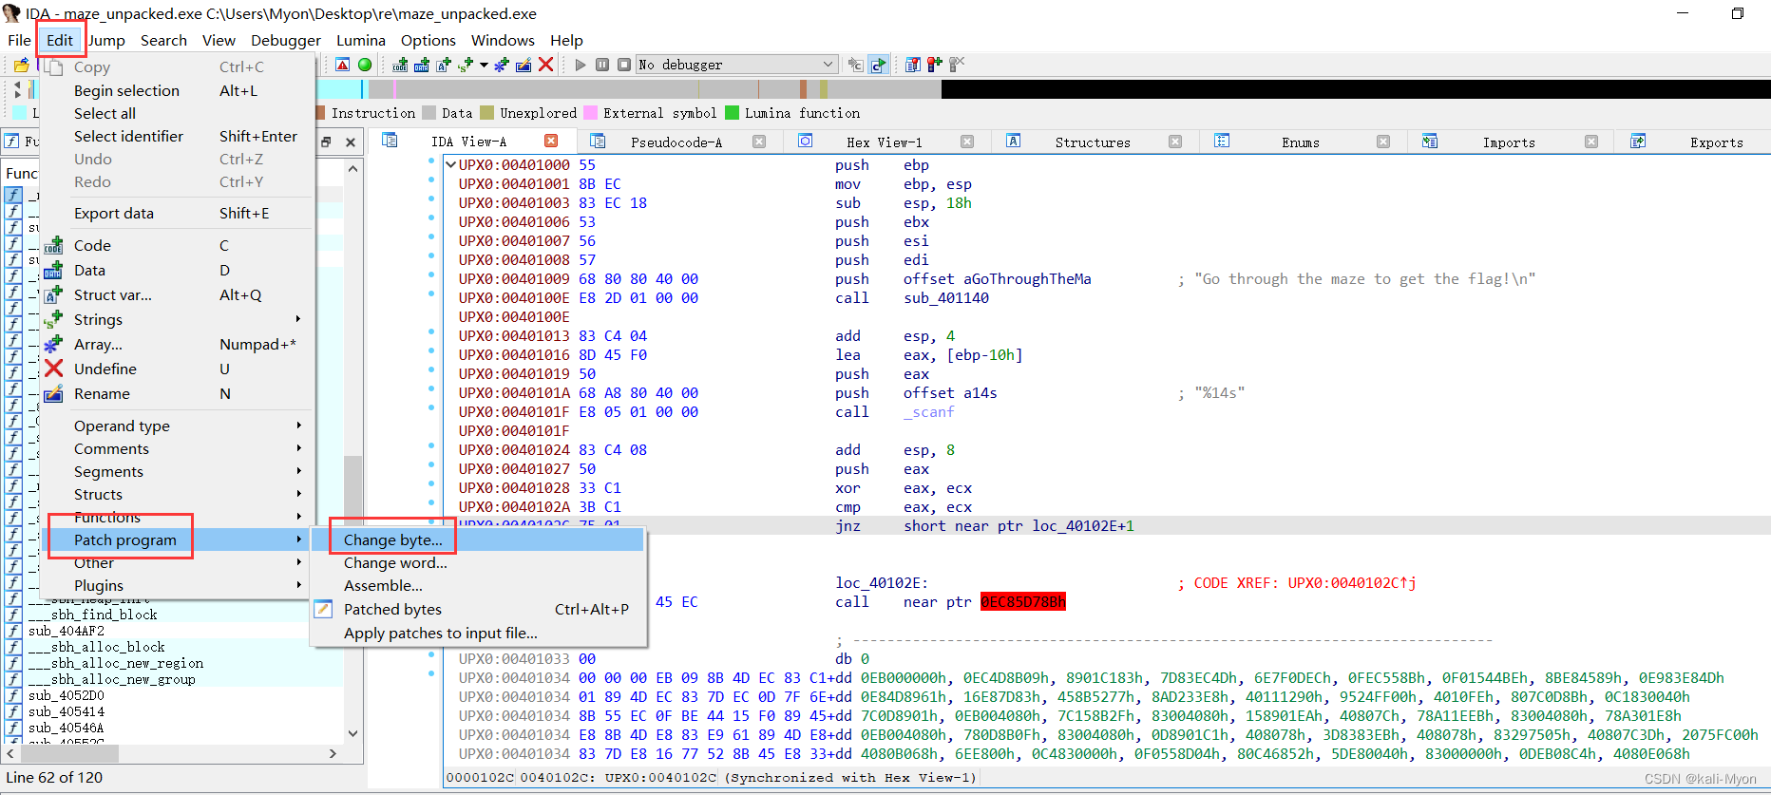
Task: Start process with the play button
Action: click(581, 65)
